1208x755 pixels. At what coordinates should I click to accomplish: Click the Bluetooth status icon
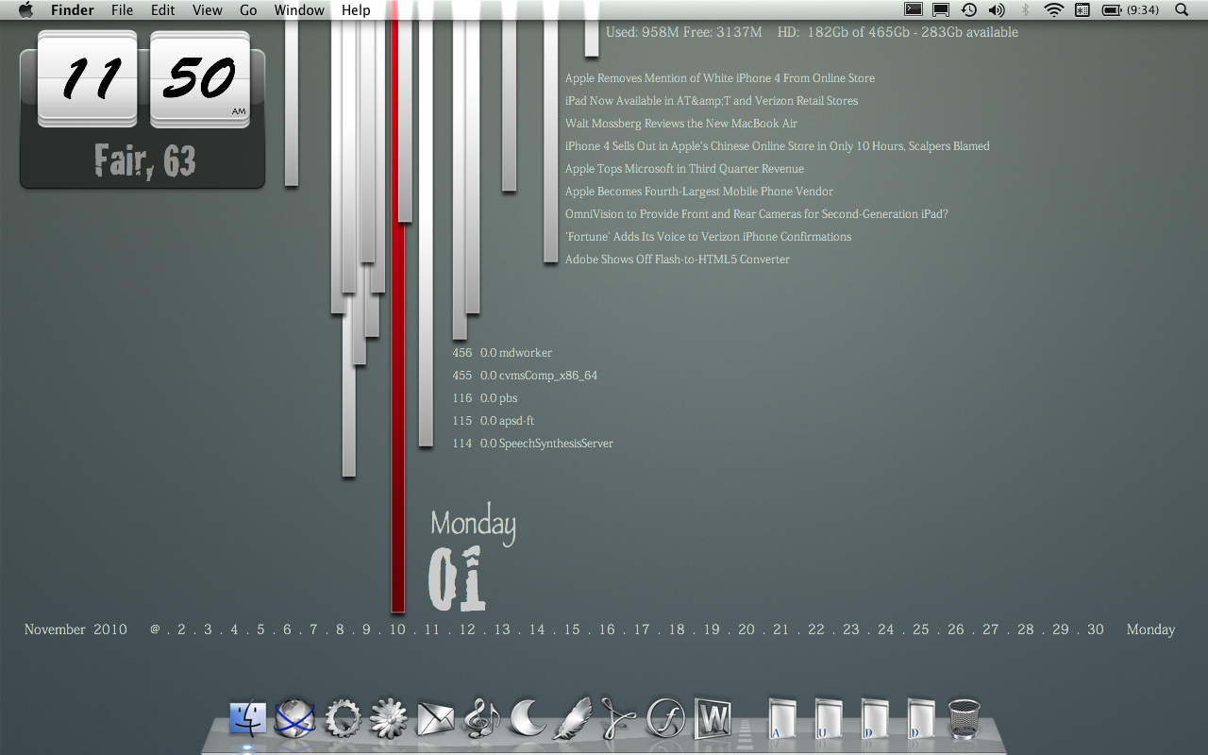[x=1026, y=10]
